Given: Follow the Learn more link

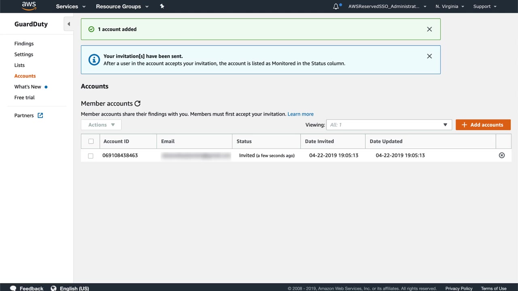Looking at the screenshot, I should tap(300, 114).
